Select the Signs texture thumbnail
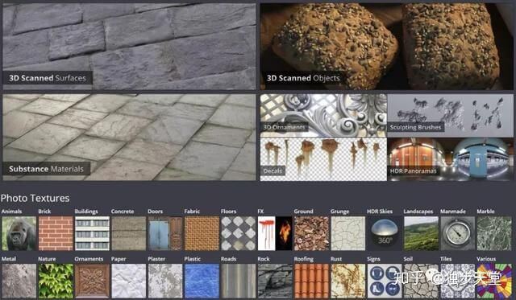516x300 pixels. point(385,282)
